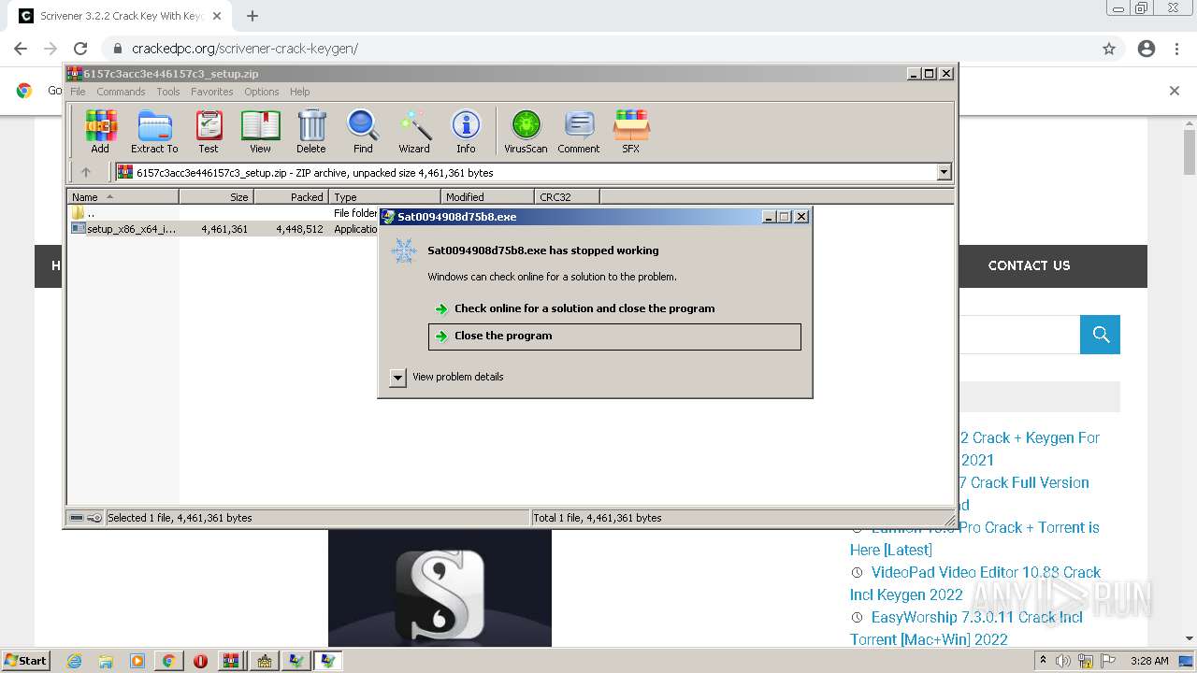Expand the archive path dropdown arrow
This screenshot has height=673, width=1197.
point(944,172)
